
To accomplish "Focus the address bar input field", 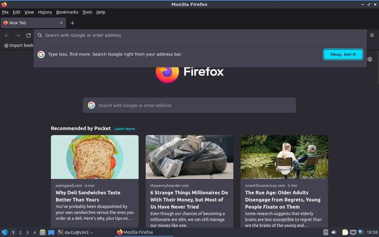I will click(x=200, y=35).
